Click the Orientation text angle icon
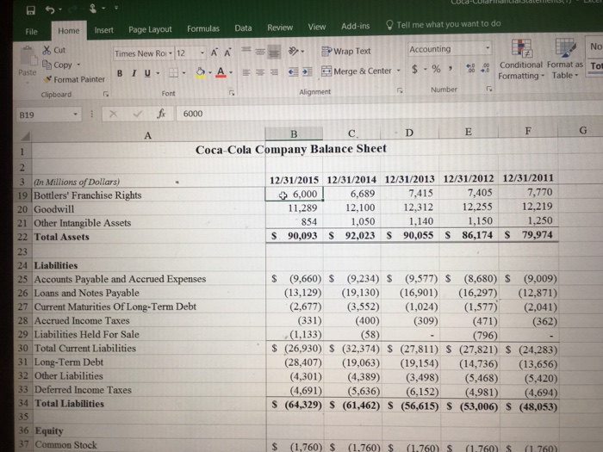The height and width of the screenshot is (452, 603). 294,51
